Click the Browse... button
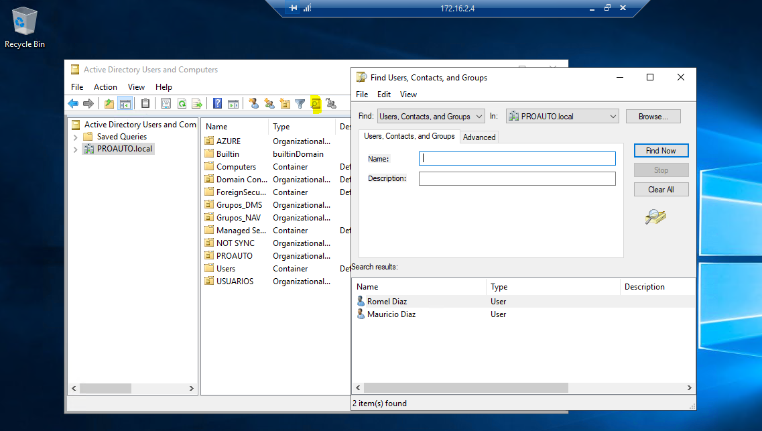Image resolution: width=762 pixels, height=431 pixels. coord(653,116)
